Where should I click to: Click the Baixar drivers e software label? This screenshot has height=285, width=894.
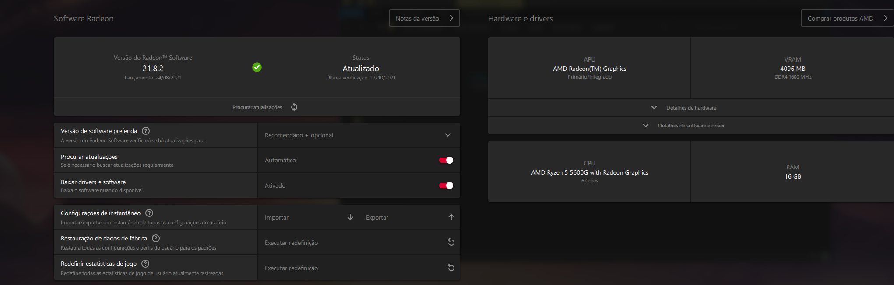tap(93, 182)
